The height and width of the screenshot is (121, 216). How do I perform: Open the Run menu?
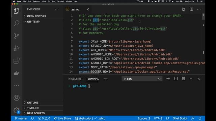tap(54, 1)
